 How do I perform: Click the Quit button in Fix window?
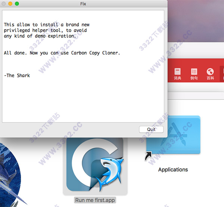pos(151,129)
